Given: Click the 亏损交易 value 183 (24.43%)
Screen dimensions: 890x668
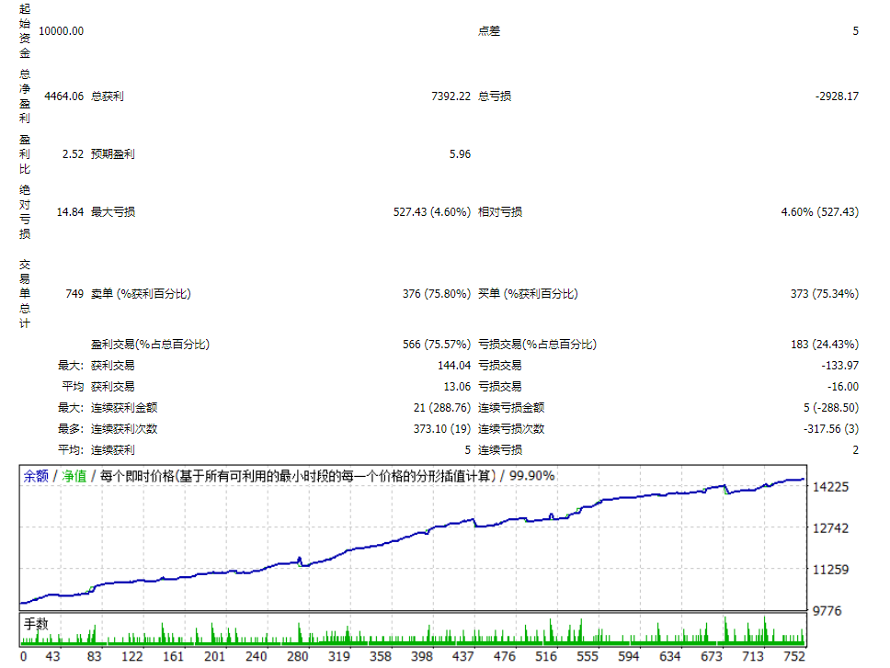Looking at the screenshot, I should pos(824,345).
